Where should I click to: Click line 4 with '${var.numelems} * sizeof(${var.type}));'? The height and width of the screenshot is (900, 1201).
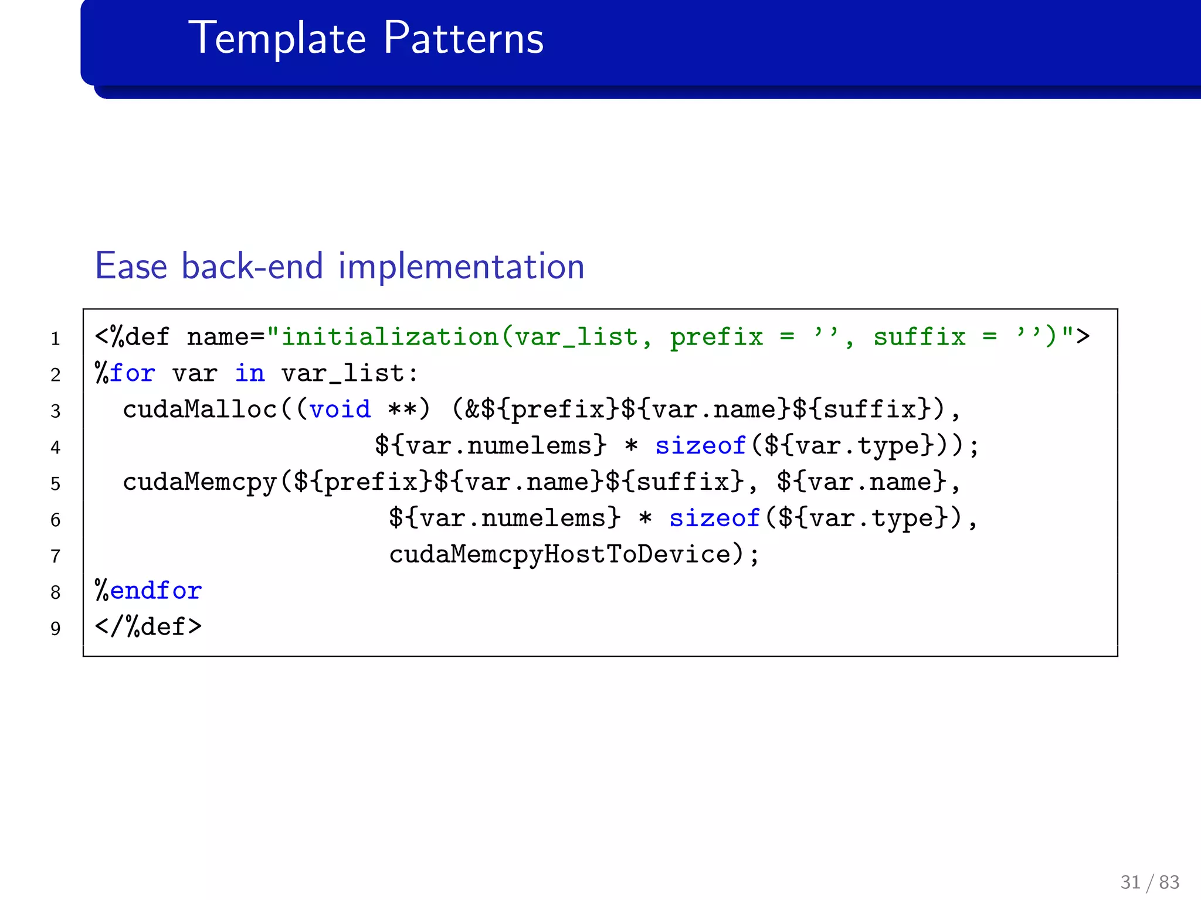click(x=677, y=446)
